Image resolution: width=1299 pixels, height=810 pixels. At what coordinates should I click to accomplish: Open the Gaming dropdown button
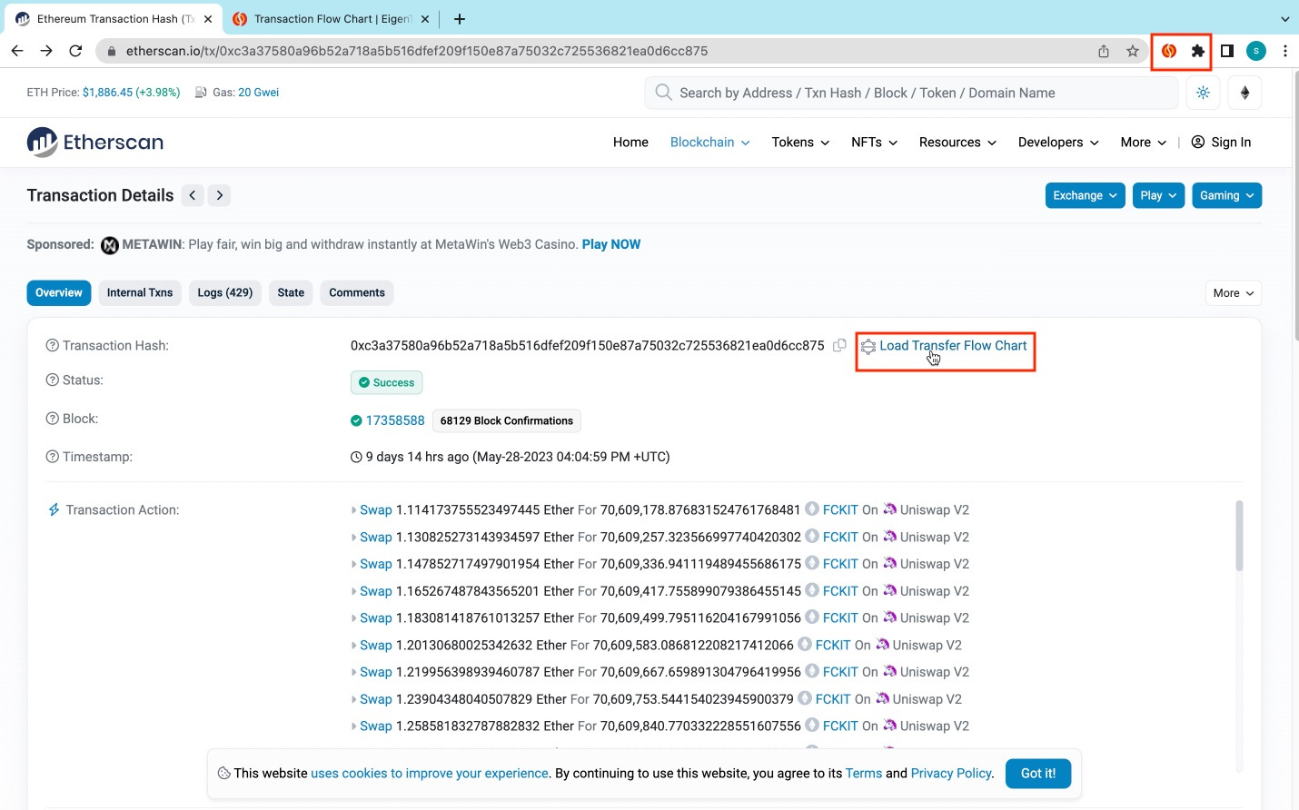pyautogui.click(x=1227, y=195)
